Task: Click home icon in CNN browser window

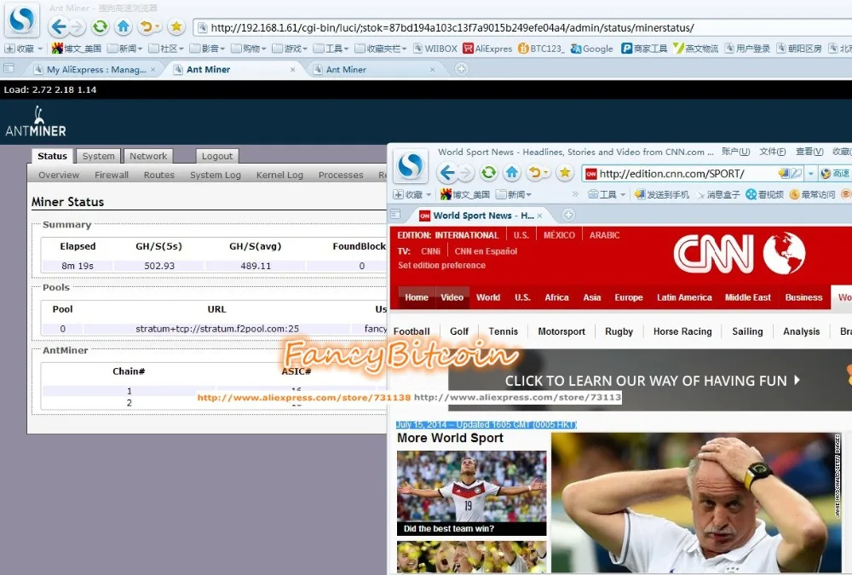Action: pyautogui.click(x=512, y=173)
